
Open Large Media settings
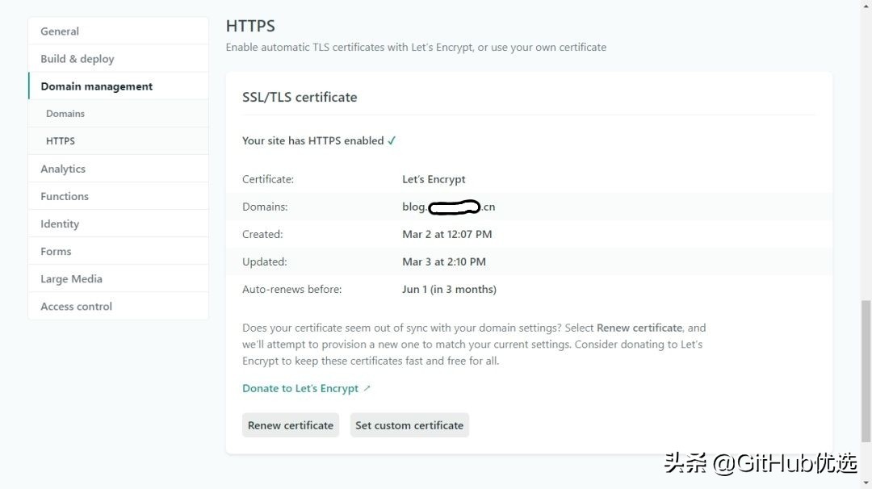coord(71,278)
